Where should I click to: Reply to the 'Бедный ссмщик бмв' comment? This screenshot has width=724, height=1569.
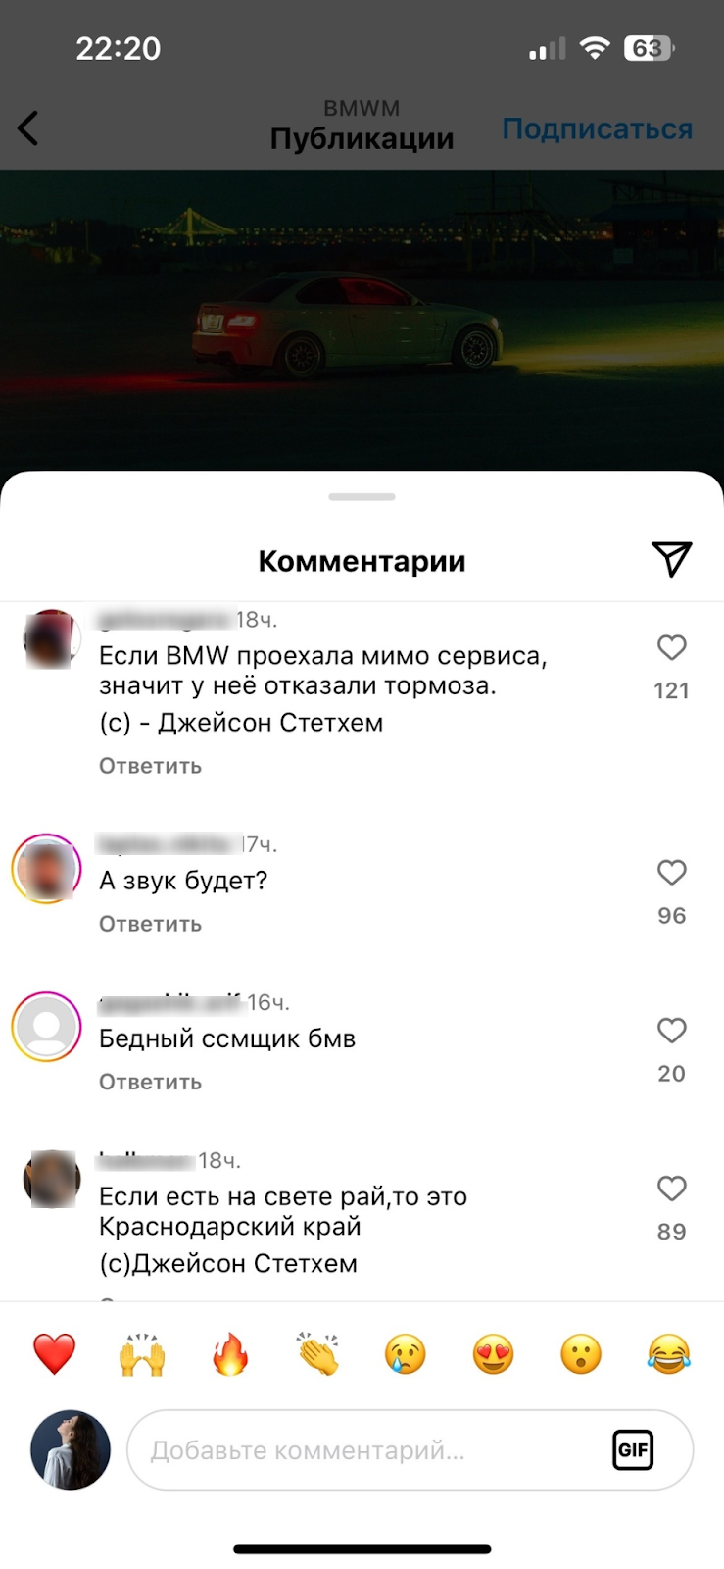click(150, 1082)
